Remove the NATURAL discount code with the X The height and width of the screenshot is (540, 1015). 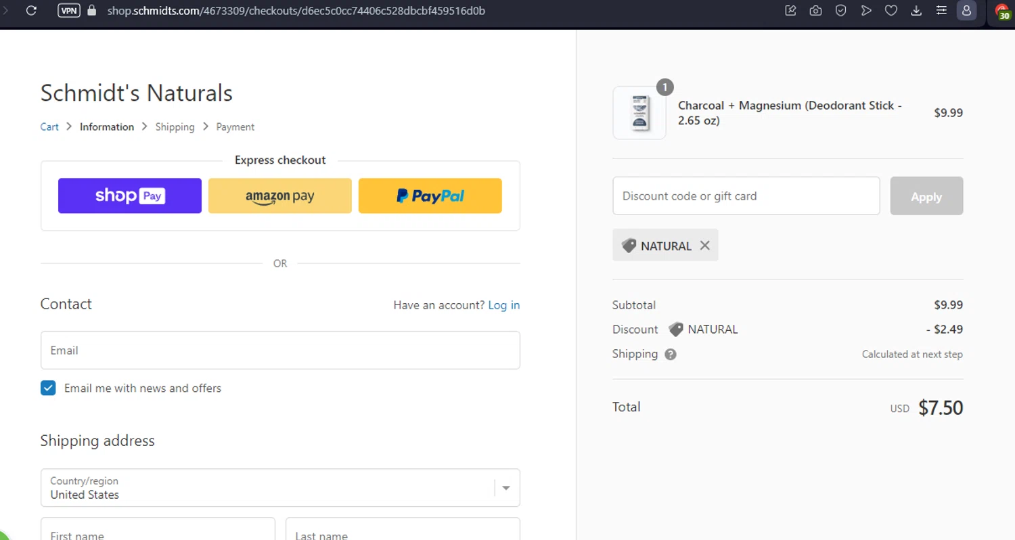pyautogui.click(x=704, y=246)
